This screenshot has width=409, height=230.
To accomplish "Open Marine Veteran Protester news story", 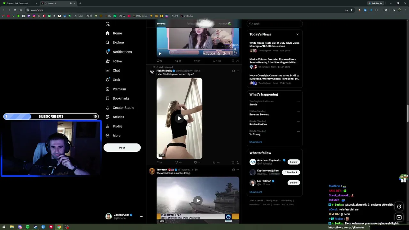I will click(x=274, y=63).
